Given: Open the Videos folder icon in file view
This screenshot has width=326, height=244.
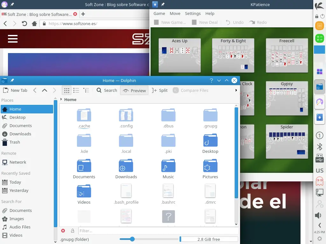Looking at the screenshot, I should (x=84, y=194).
